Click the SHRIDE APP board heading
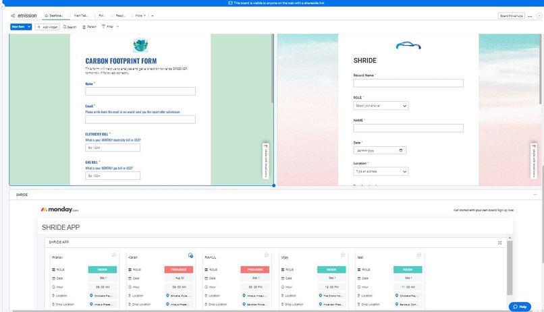This screenshot has height=312, width=544. (61, 228)
